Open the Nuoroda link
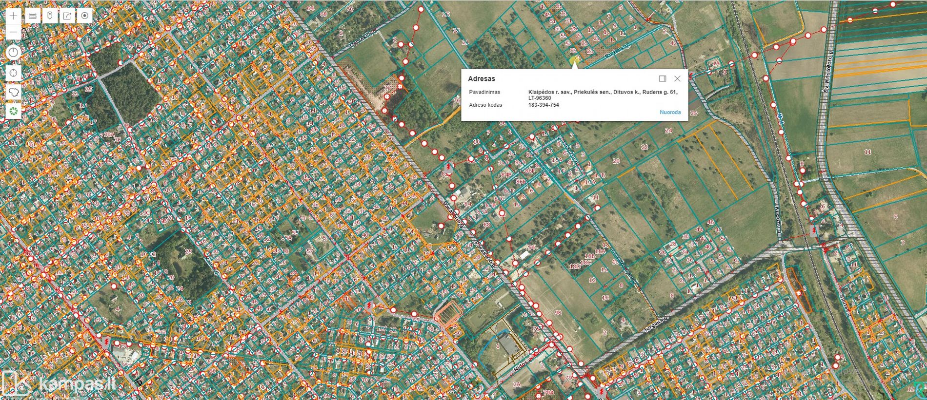The width and height of the screenshot is (927, 400). tap(670, 112)
